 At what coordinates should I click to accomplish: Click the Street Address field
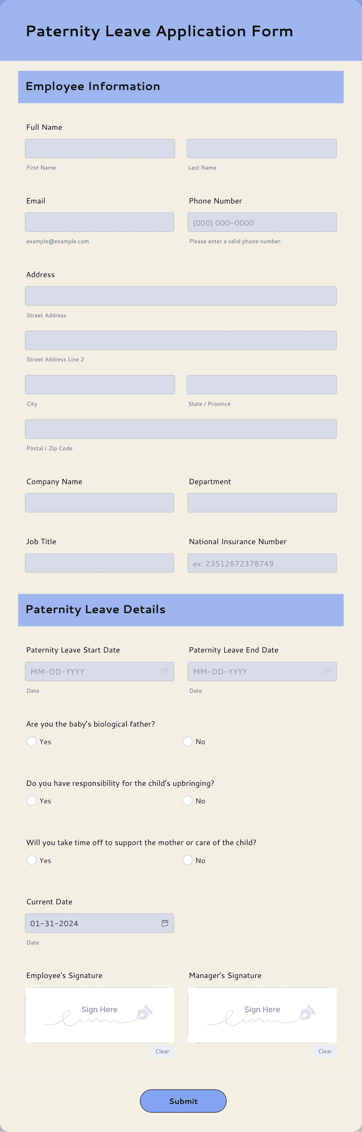[180, 295]
